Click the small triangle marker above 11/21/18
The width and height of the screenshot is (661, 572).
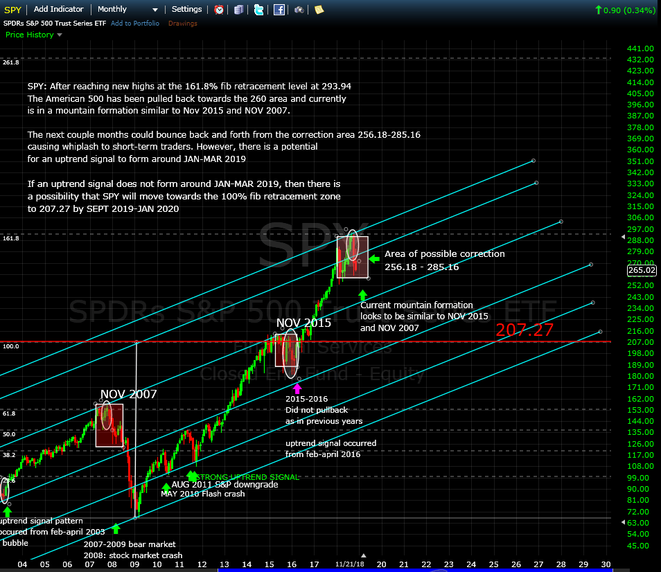pyautogui.click(x=363, y=555)
